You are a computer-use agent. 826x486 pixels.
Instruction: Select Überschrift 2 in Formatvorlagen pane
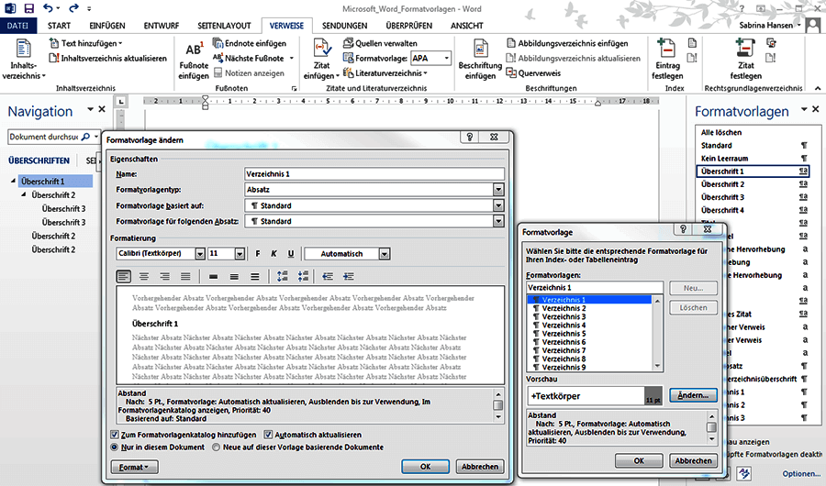753,184
